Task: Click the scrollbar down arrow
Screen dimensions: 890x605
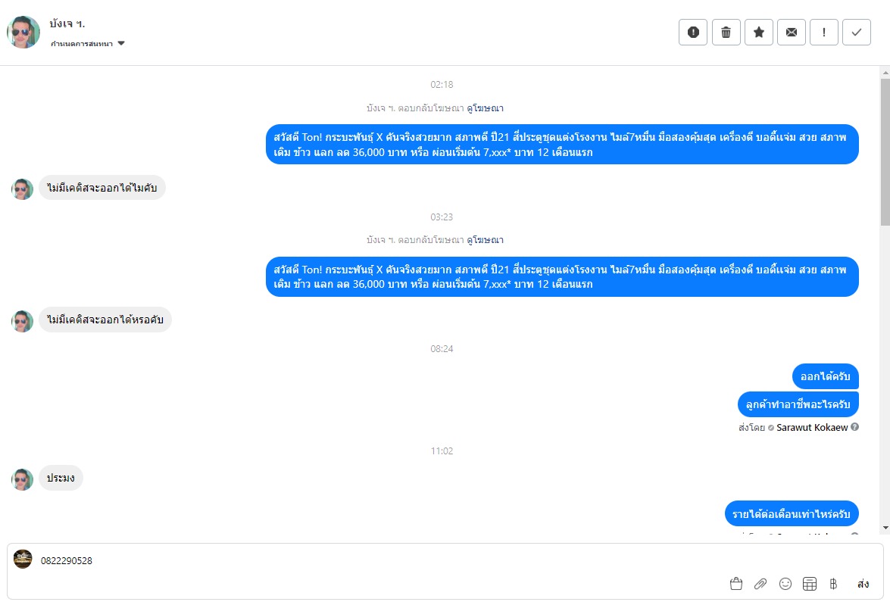Action: coord(885,527)
